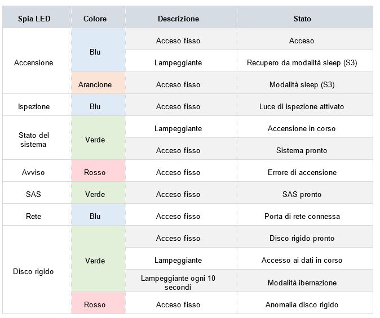The image size is (380, 318).
Task: Click the "Accesso ai dati in corso" cell
Action: (x=302, y=260)
